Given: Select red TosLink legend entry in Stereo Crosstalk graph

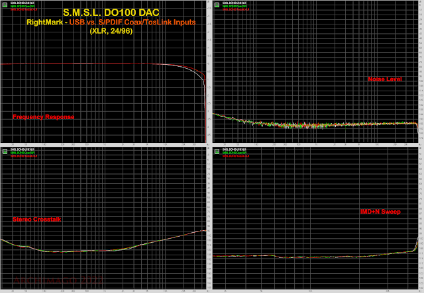Looking at the screenshot, I should tap(24, 156).
